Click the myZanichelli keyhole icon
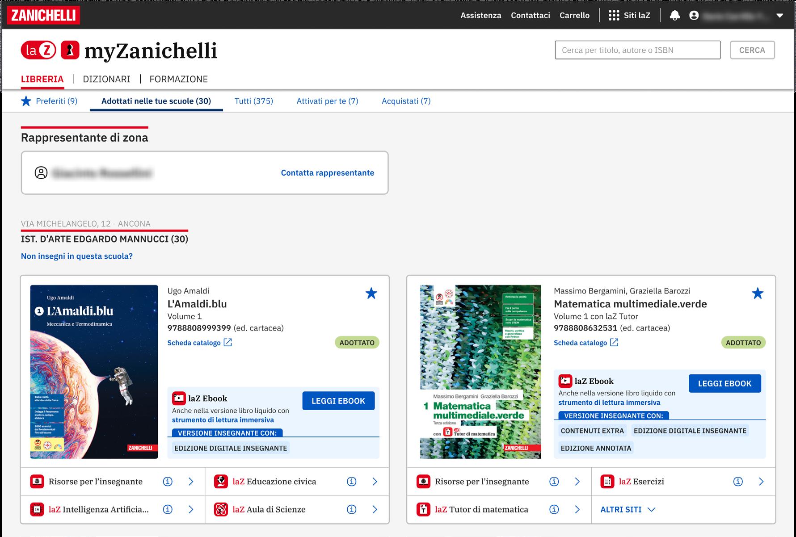 click(70, 50)
